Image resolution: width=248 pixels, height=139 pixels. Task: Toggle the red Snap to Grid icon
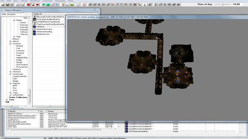point(28,5)
